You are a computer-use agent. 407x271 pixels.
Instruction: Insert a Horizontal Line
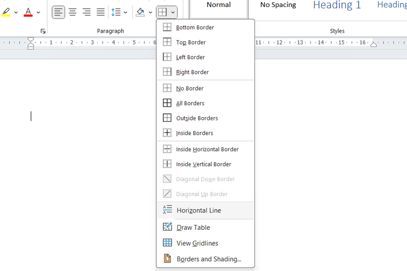[x=205, y=210]
